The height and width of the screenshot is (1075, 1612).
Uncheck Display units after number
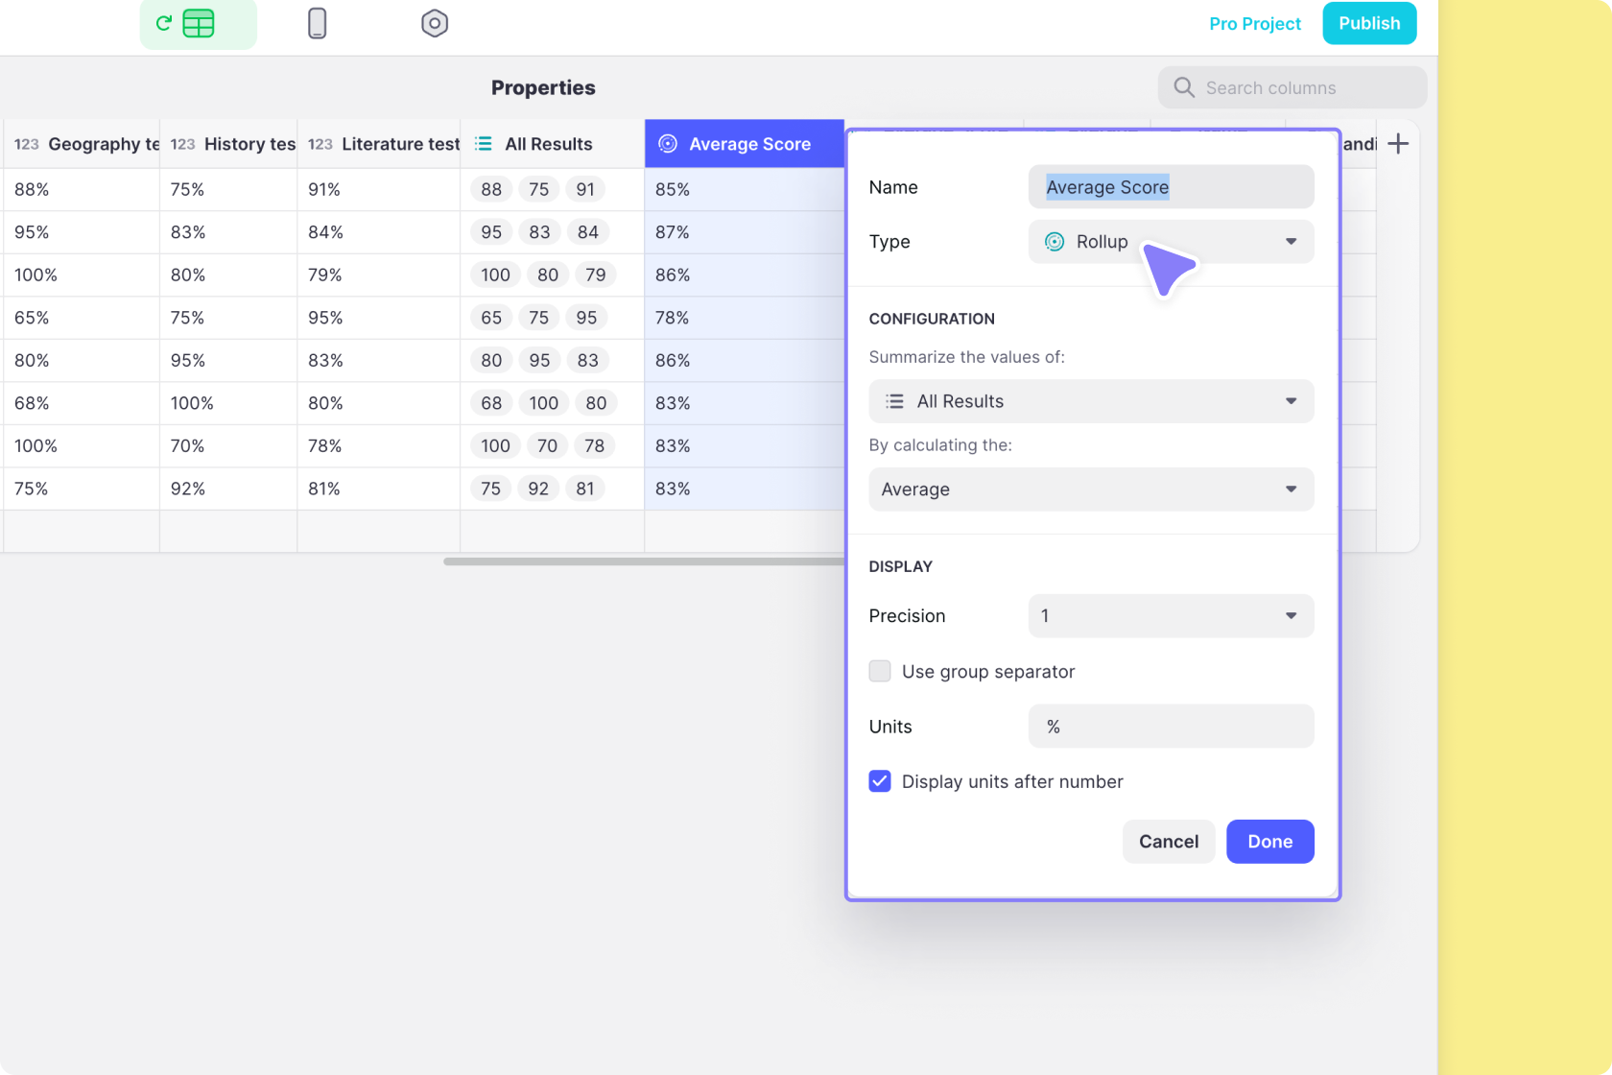(880, 781)
